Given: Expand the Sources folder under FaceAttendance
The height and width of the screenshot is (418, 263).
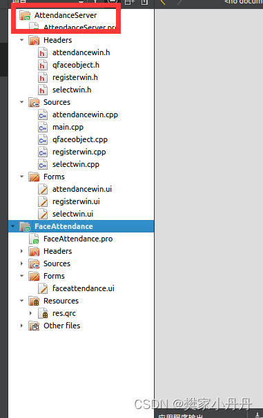Looking at the screenshot, I should pyautogui.click(x=22, y=263).
